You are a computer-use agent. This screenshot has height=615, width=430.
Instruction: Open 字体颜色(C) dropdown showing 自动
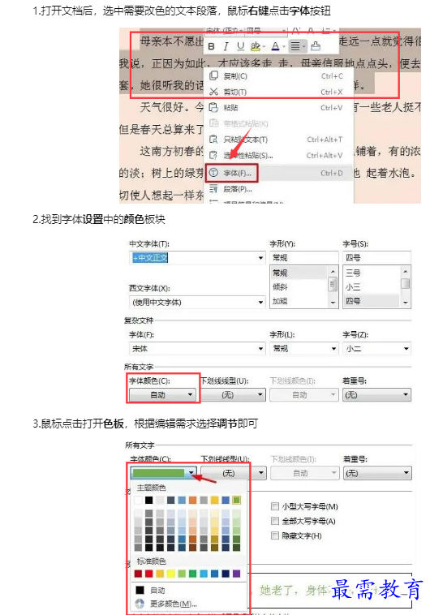coord(162,394)
